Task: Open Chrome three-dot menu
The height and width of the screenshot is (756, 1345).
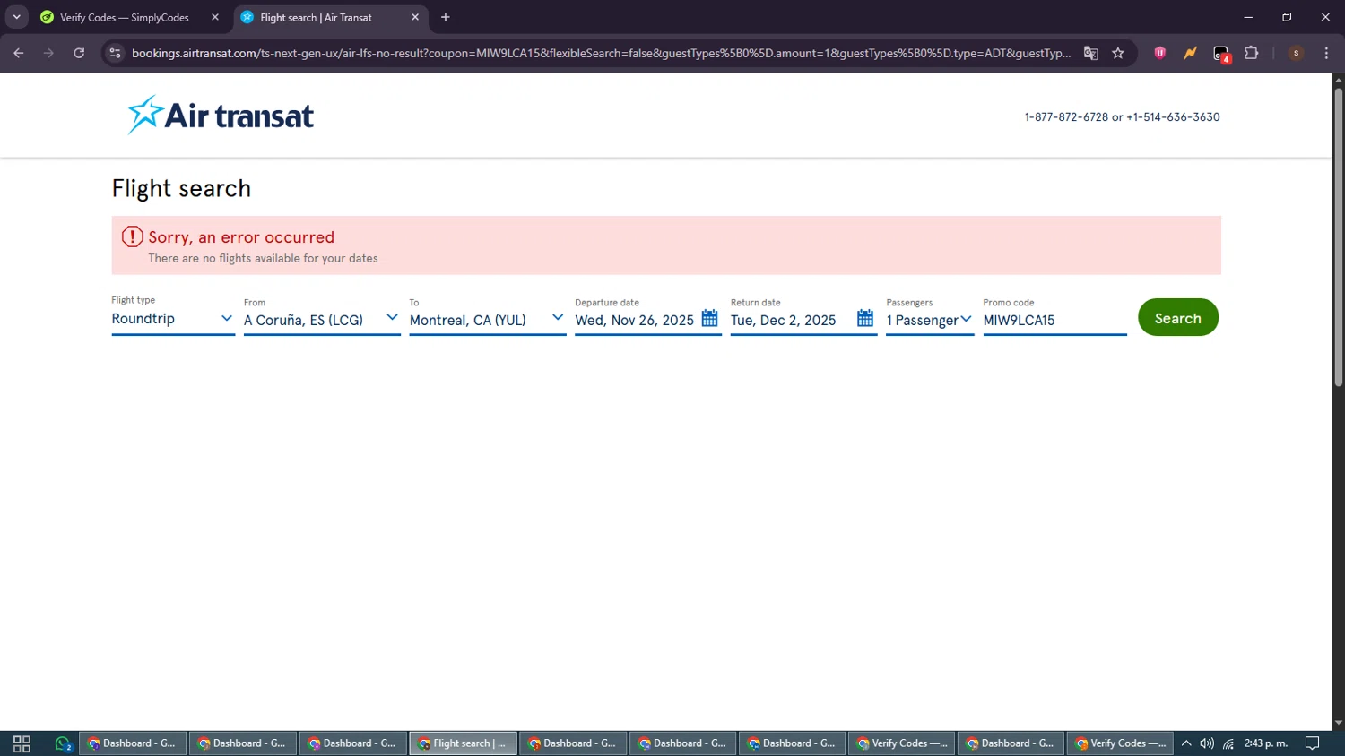Action: [1326, 53]
